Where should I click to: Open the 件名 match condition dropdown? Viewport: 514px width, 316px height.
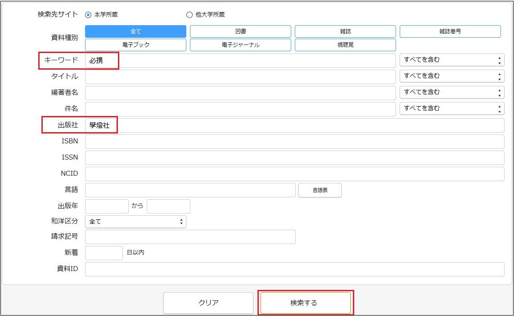[452, 108]
